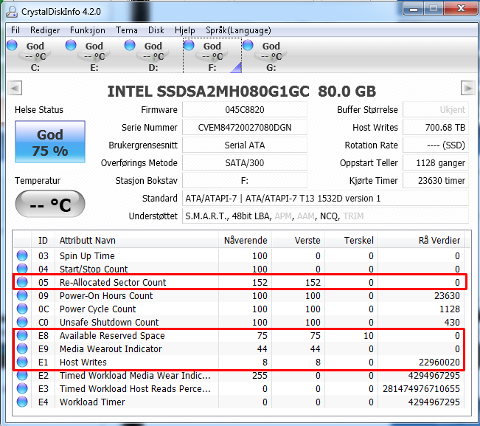The height and width of the screenshot is (426, 480).
Task: Click the 23630 timer hours field
Action: coord(436,180)
